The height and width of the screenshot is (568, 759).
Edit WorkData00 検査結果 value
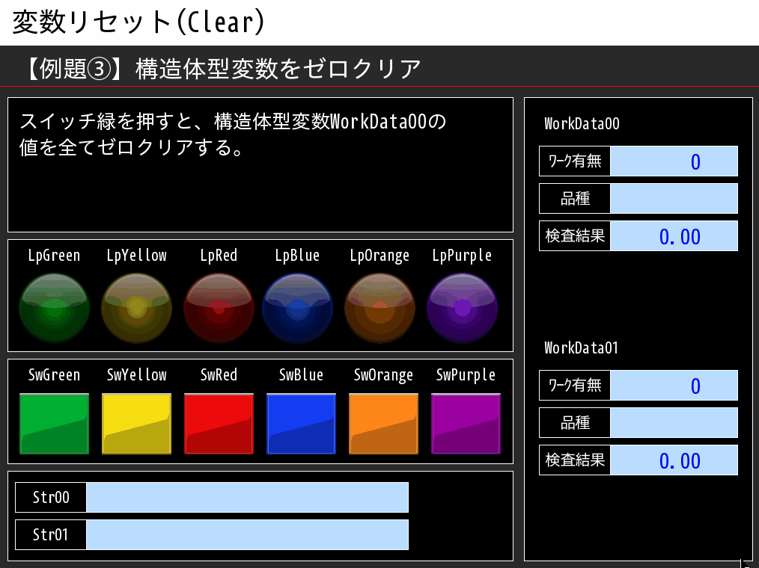click(x=674, y=236)
